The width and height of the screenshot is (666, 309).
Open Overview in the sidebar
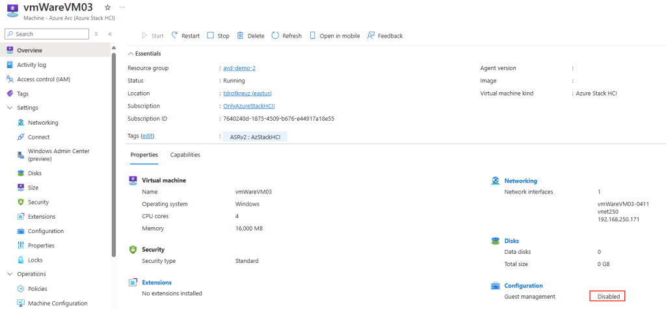[x=55, y=50]
